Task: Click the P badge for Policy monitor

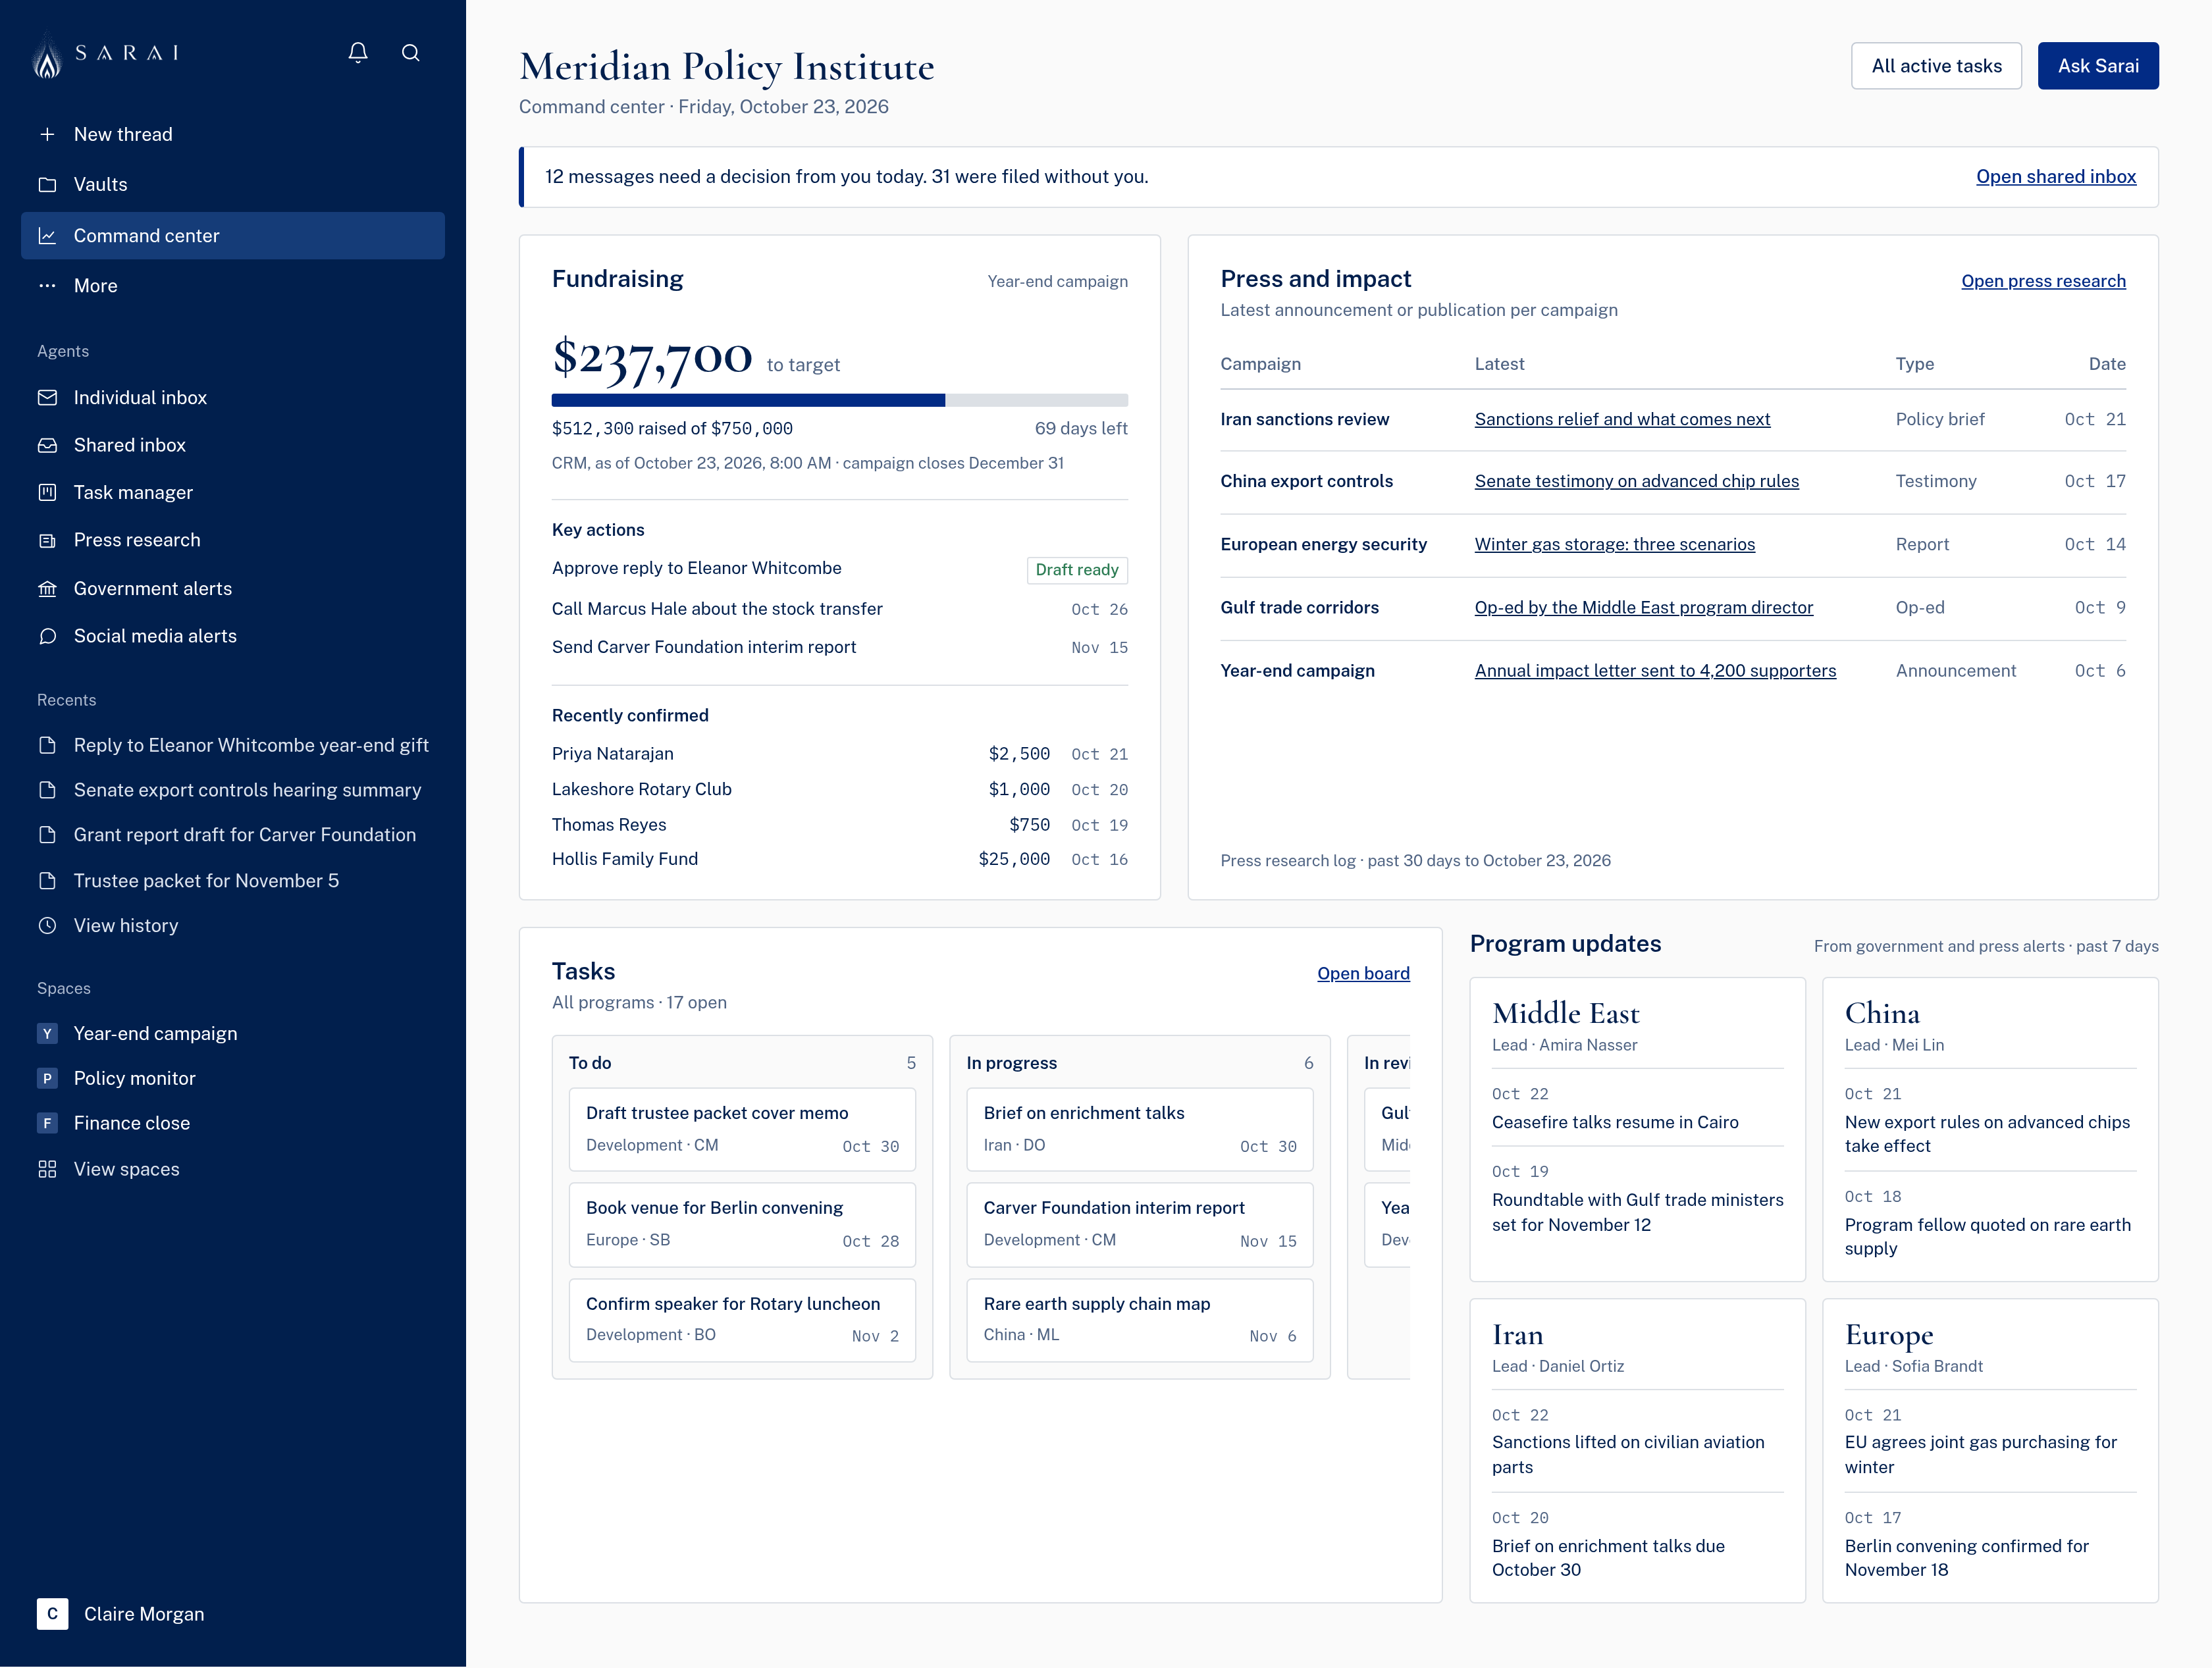Action: pyautogui.click(x=47, y=1078)
